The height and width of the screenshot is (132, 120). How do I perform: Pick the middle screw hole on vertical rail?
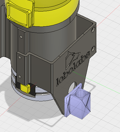pyautogui.click(x=20, y=57)
